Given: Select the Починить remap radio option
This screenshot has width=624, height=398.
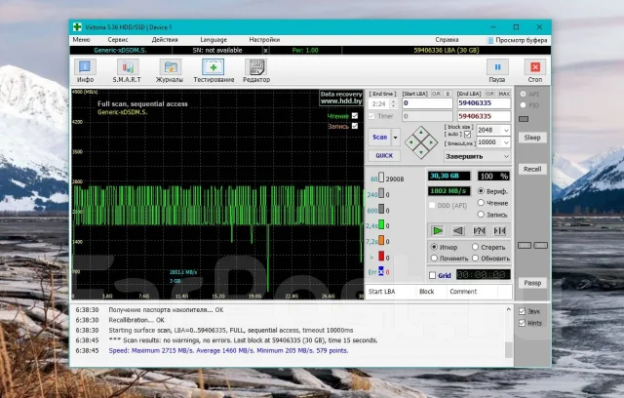Looking at the screenshot, I should [x=434, y=258].
